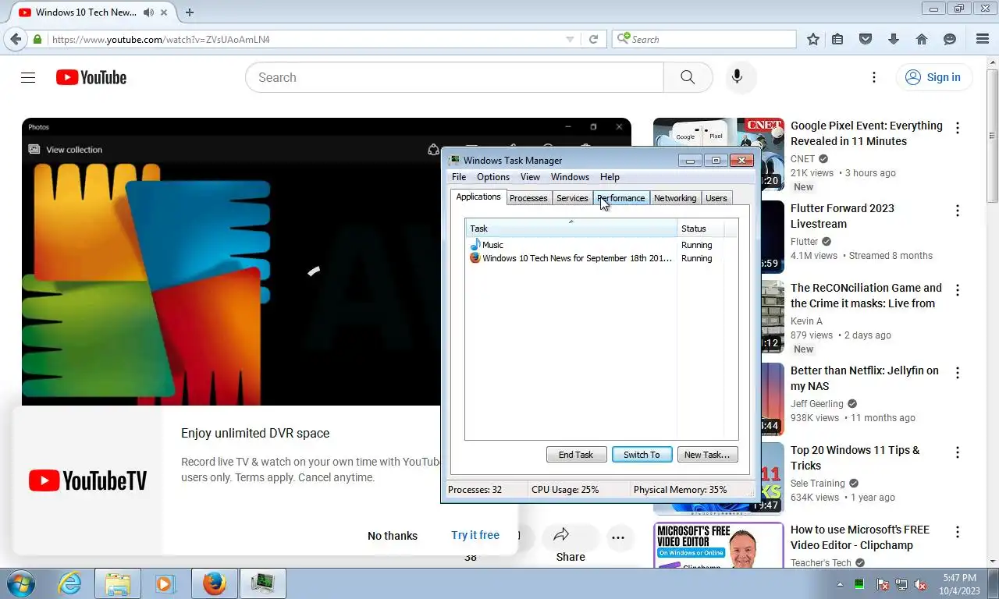Open options for the Clipchamp video
The width and height of the screenshot is (999, 599).
coord(958,532)
